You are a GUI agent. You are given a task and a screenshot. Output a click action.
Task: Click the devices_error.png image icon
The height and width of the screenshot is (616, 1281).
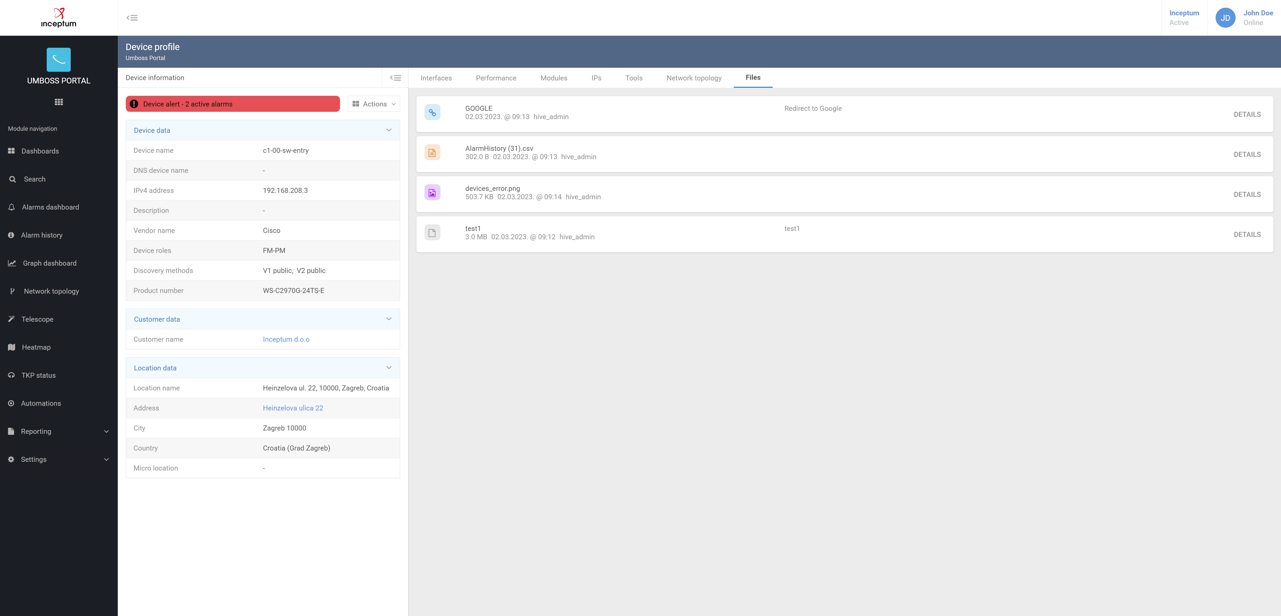(x=432, y=193)
